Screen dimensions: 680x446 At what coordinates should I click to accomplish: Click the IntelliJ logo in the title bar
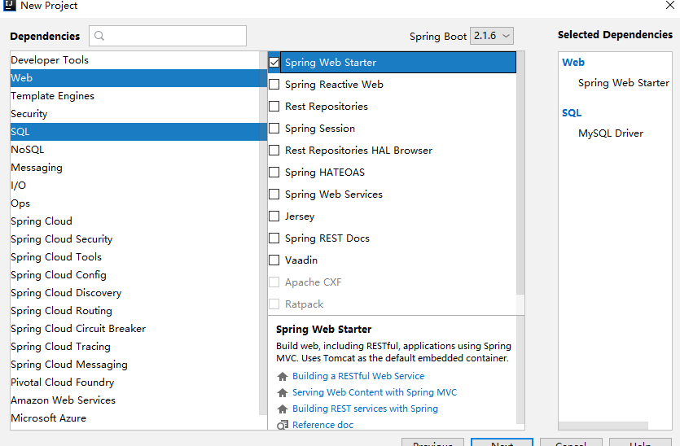9,5
